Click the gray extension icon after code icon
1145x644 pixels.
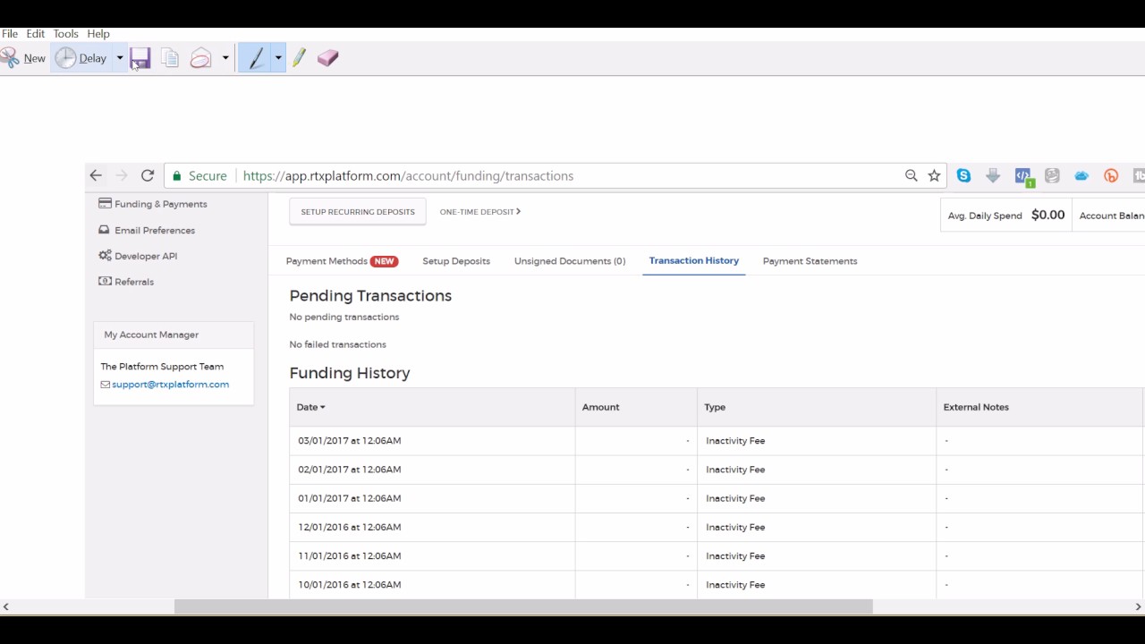pos(1052,176)
